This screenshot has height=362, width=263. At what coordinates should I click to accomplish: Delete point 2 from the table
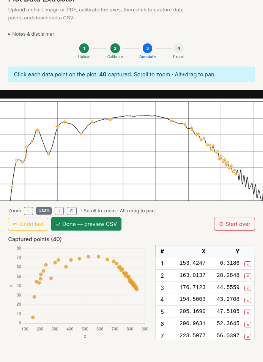coord(247,276)
